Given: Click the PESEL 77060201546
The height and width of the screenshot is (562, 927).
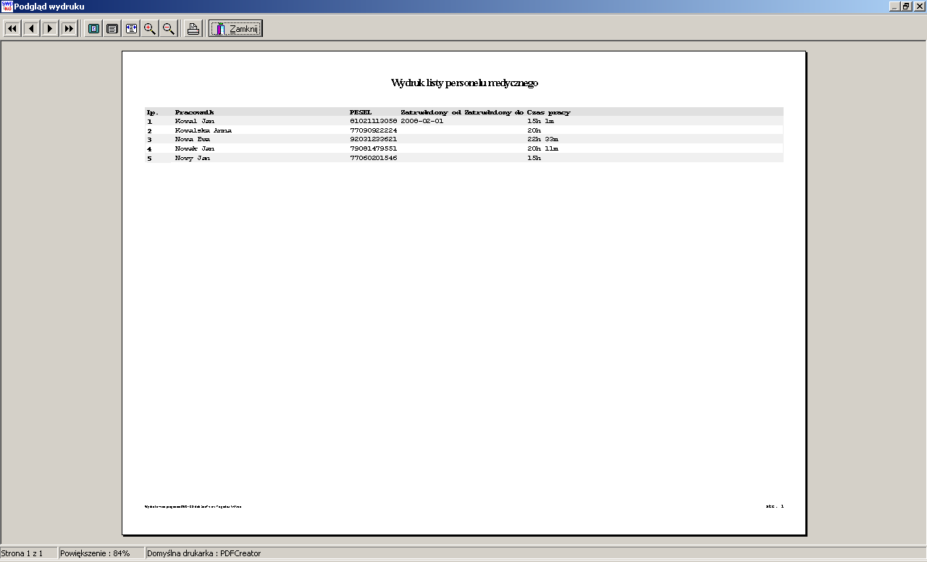Looking at the screenshot, I should coord(373,158).
